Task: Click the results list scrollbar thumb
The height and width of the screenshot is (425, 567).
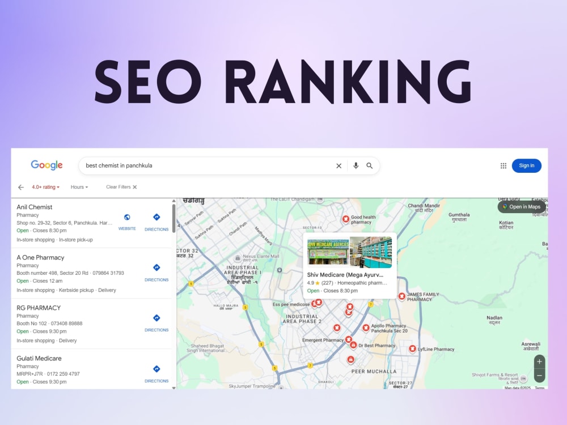Action: 174,219
